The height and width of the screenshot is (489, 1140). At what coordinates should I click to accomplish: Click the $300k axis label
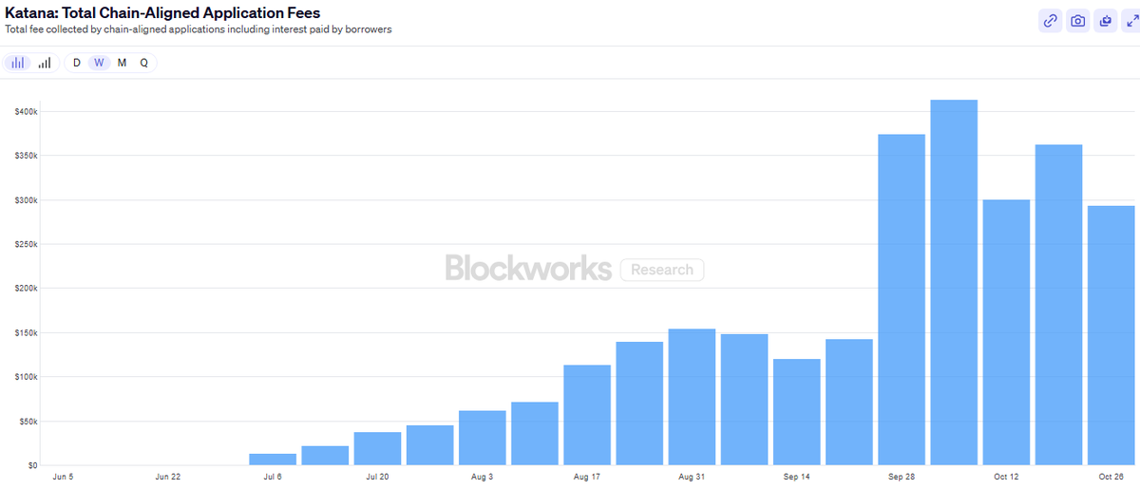point(26,200)
